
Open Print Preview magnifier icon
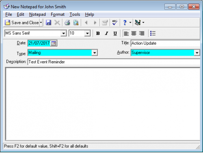(x=76, y=22)
